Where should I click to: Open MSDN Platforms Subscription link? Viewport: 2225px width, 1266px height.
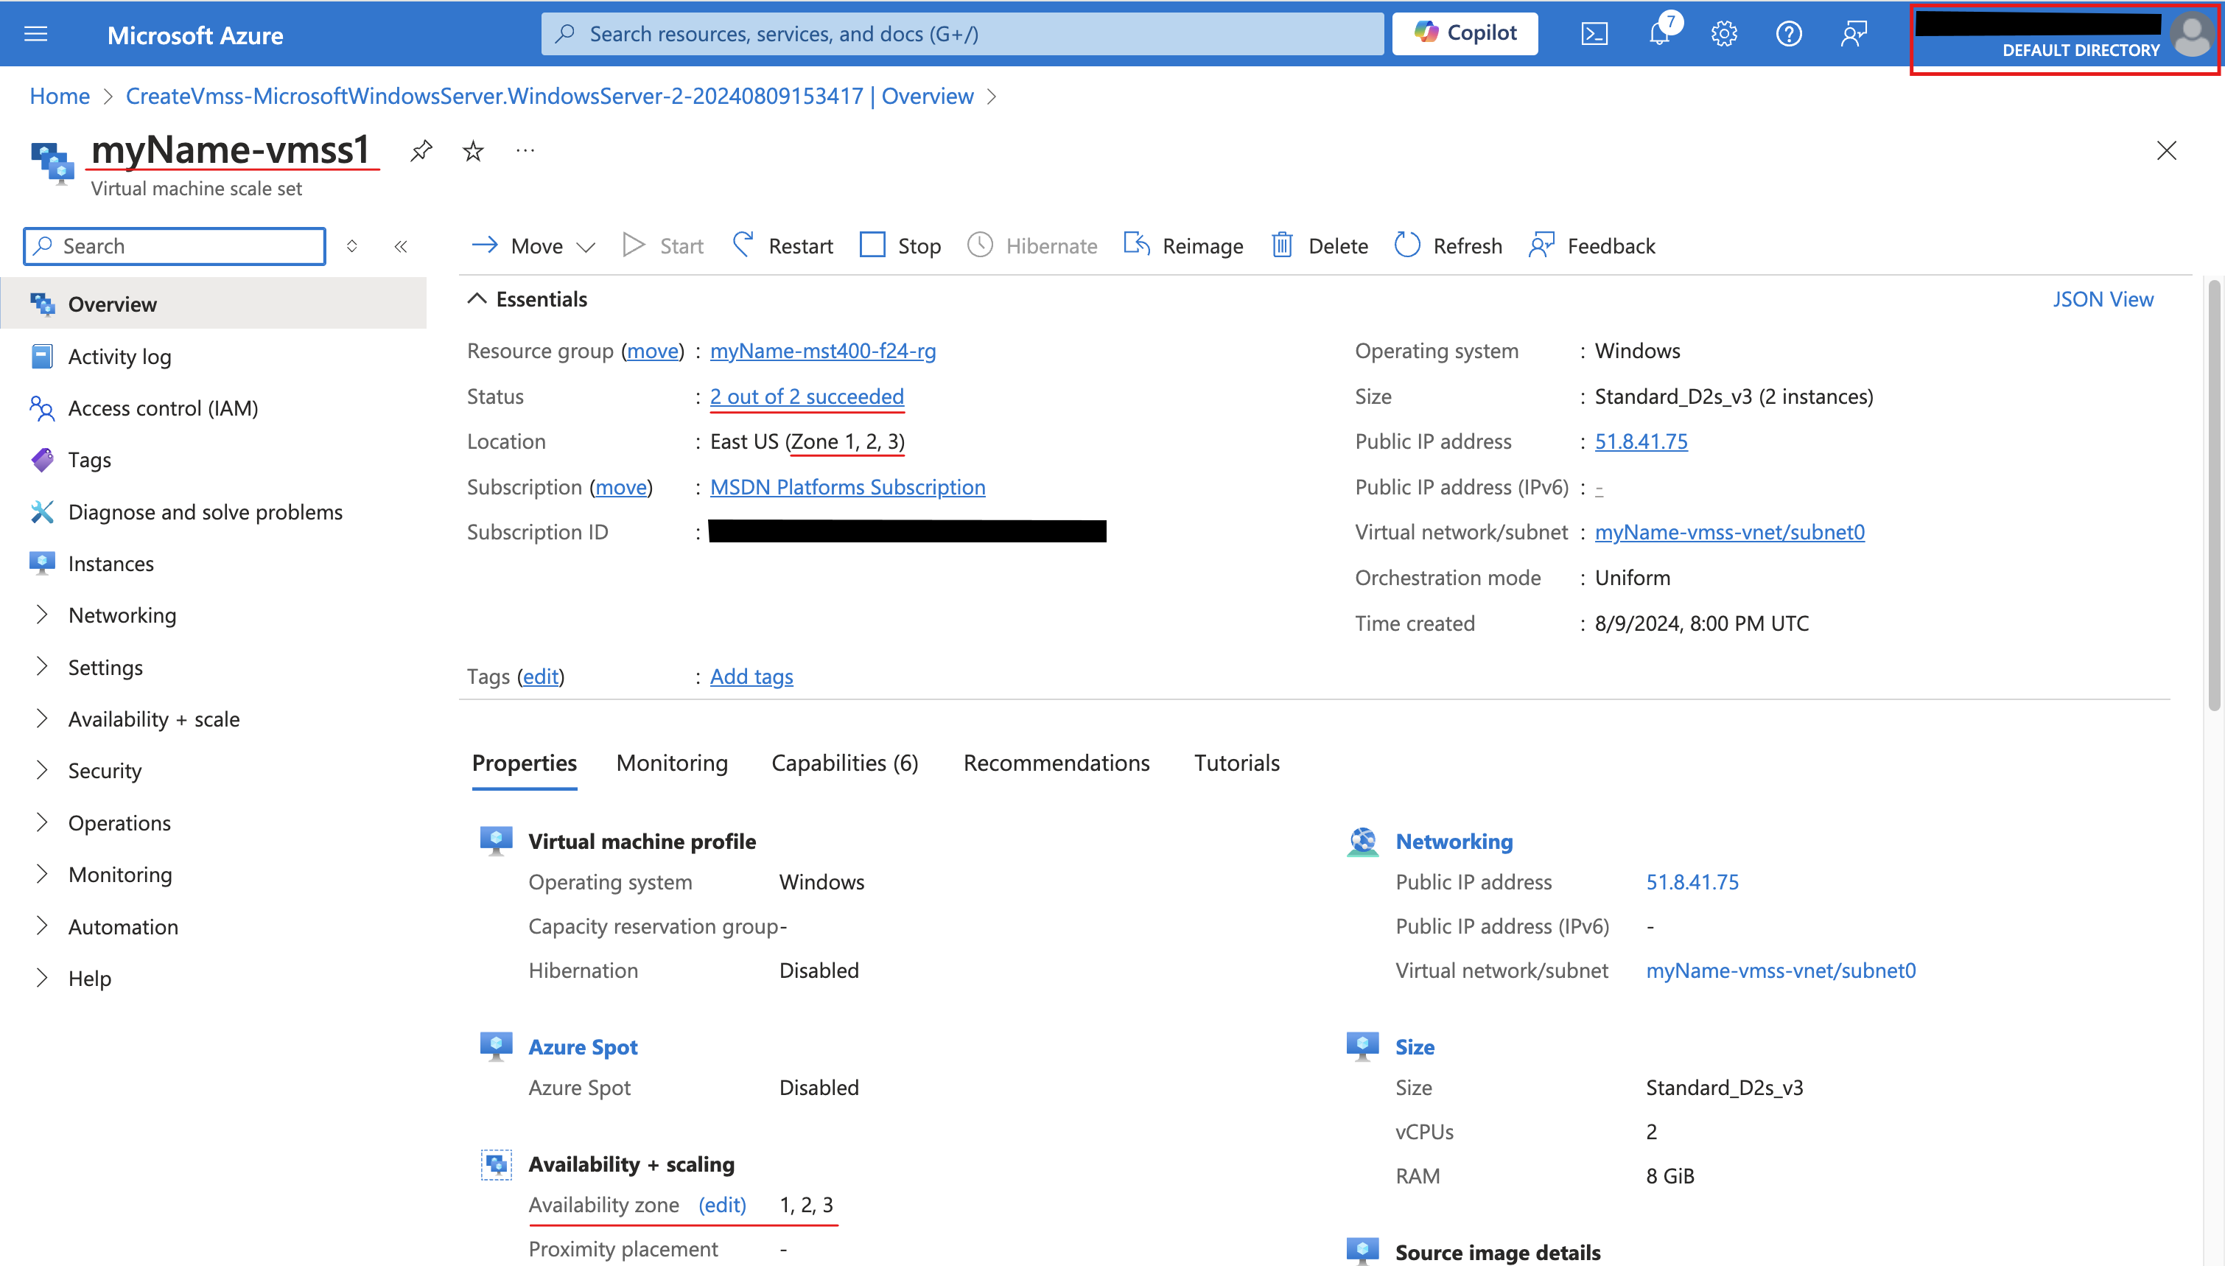click(x=847, y=487)
